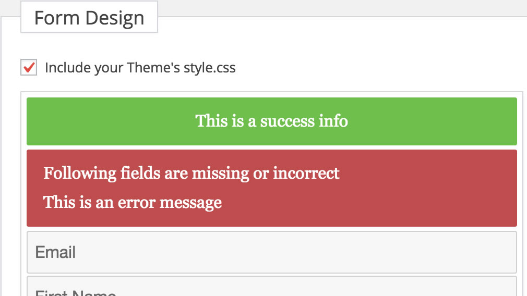Focus the First Name input field
527x296 pixels.
click(x=271, y=286)
